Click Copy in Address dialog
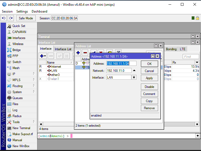The width and height of the screenshot is (201, 151). (149, 101)
